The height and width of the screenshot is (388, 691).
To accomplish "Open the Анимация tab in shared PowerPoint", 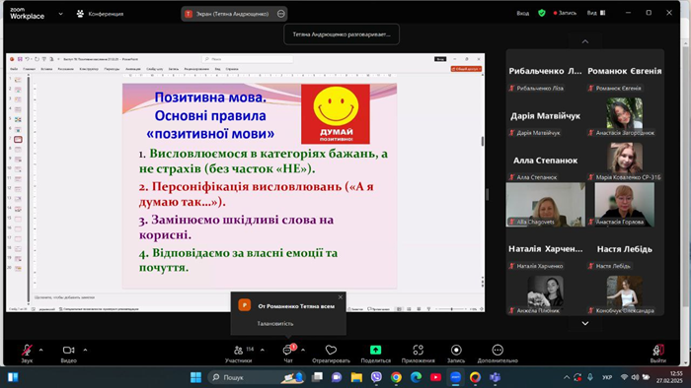I will coord(132,69).
